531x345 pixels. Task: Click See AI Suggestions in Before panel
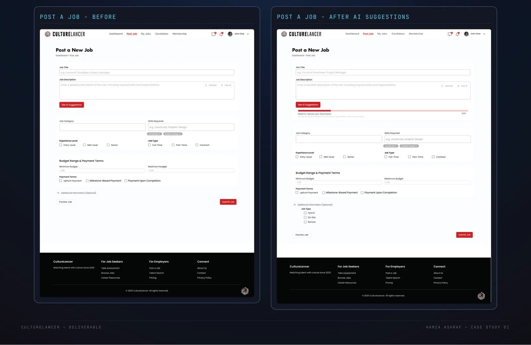[x=72, y=105]
